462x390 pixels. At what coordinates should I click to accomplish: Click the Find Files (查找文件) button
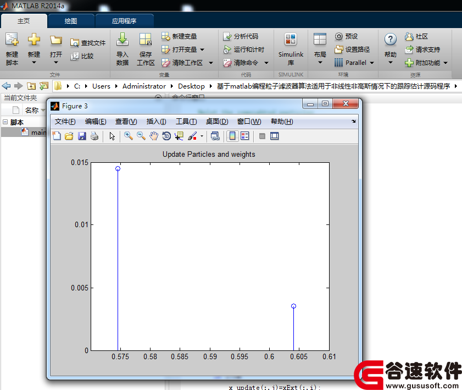point(88,43)
